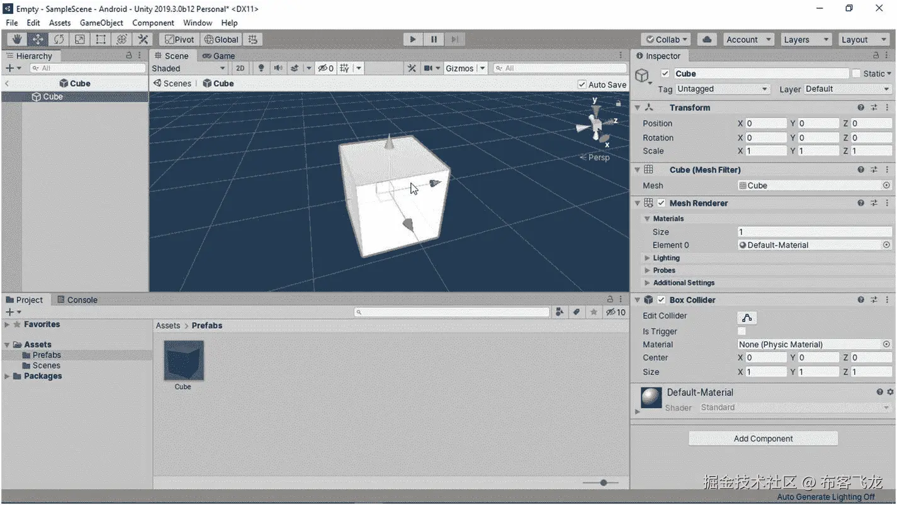Switch to the Console tab
Image resolution: width=897 pixels, height=505 pixels.
pyautogui.click(x=77, y=299)
